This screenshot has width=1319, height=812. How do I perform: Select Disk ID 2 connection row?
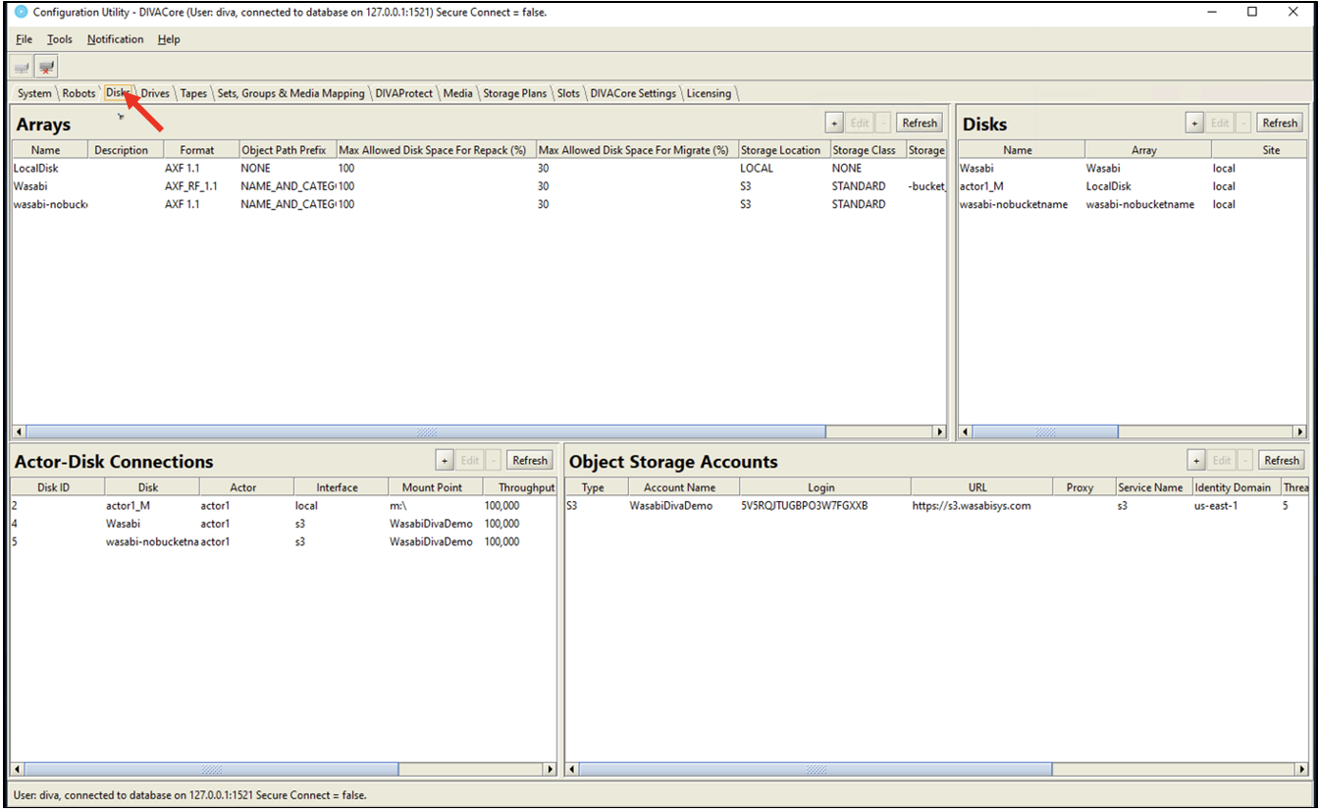coord(284,506)
